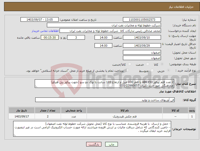Click resize handle of توضیحات خریدار box
Viewport: 200px width, 151px height.
click(15, 135)
